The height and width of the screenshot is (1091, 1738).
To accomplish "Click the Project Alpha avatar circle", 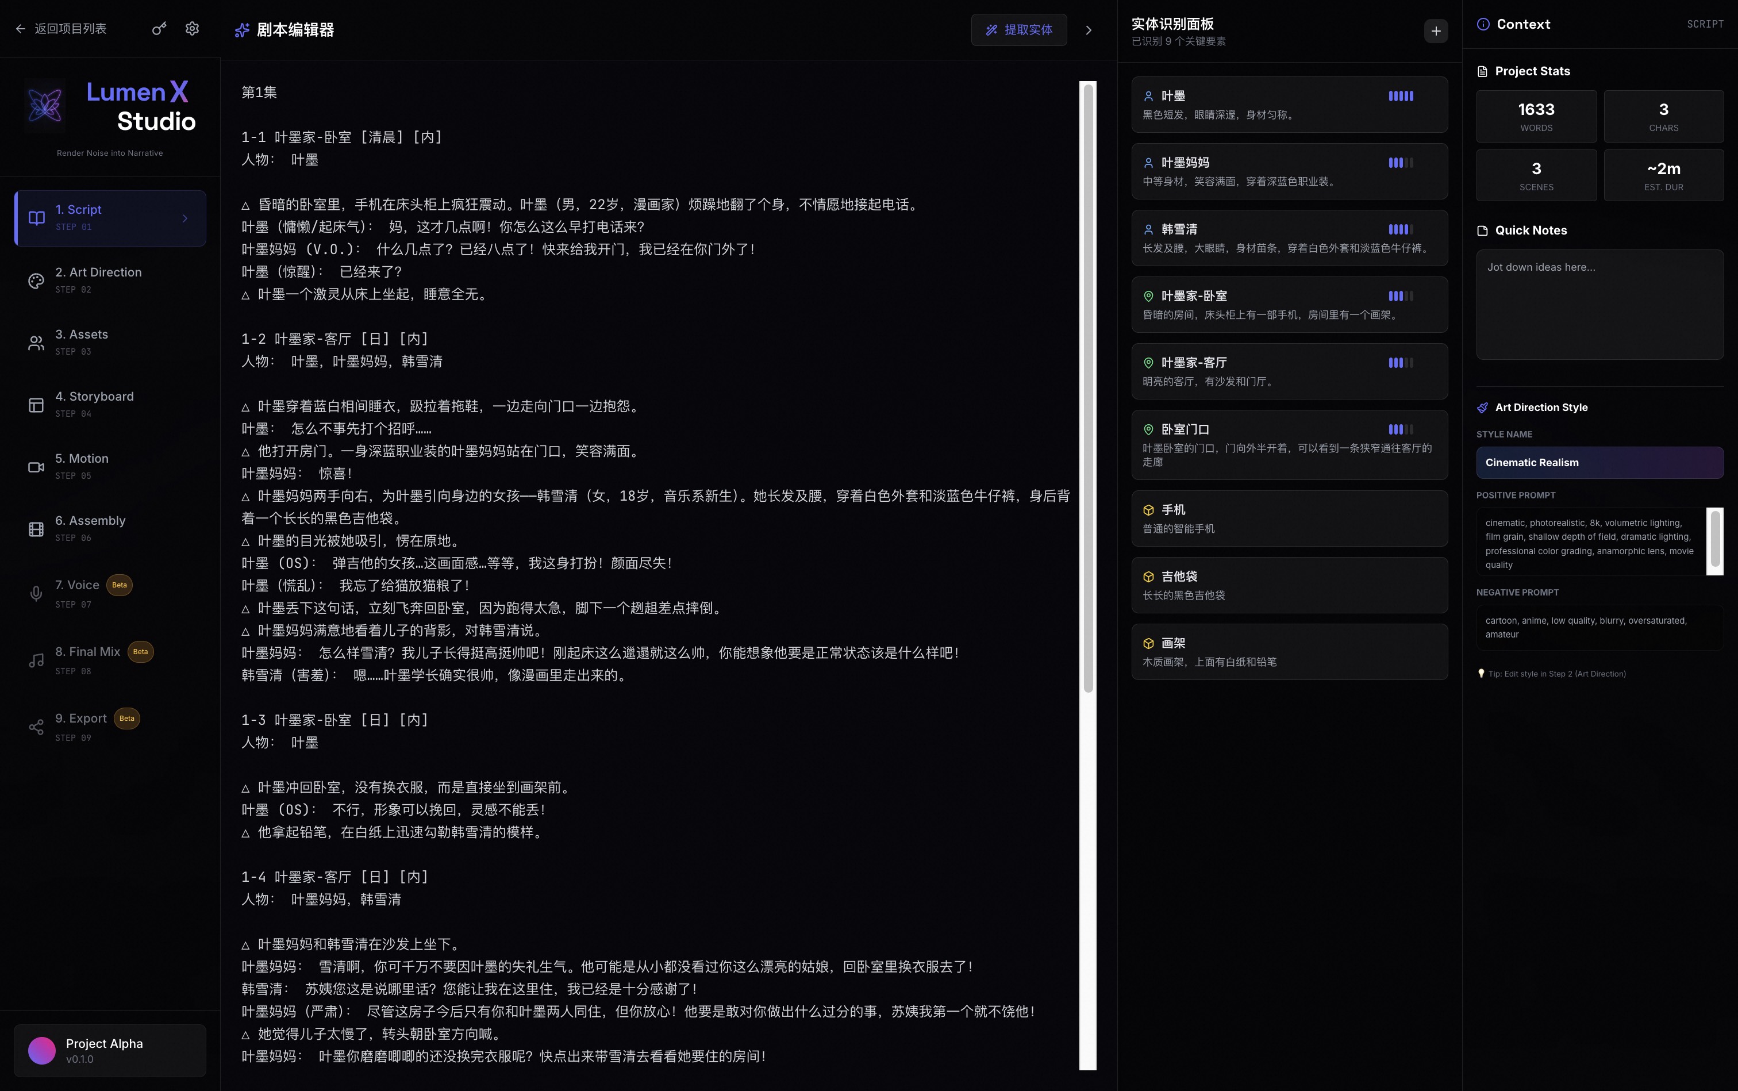I will (42, 1051).
